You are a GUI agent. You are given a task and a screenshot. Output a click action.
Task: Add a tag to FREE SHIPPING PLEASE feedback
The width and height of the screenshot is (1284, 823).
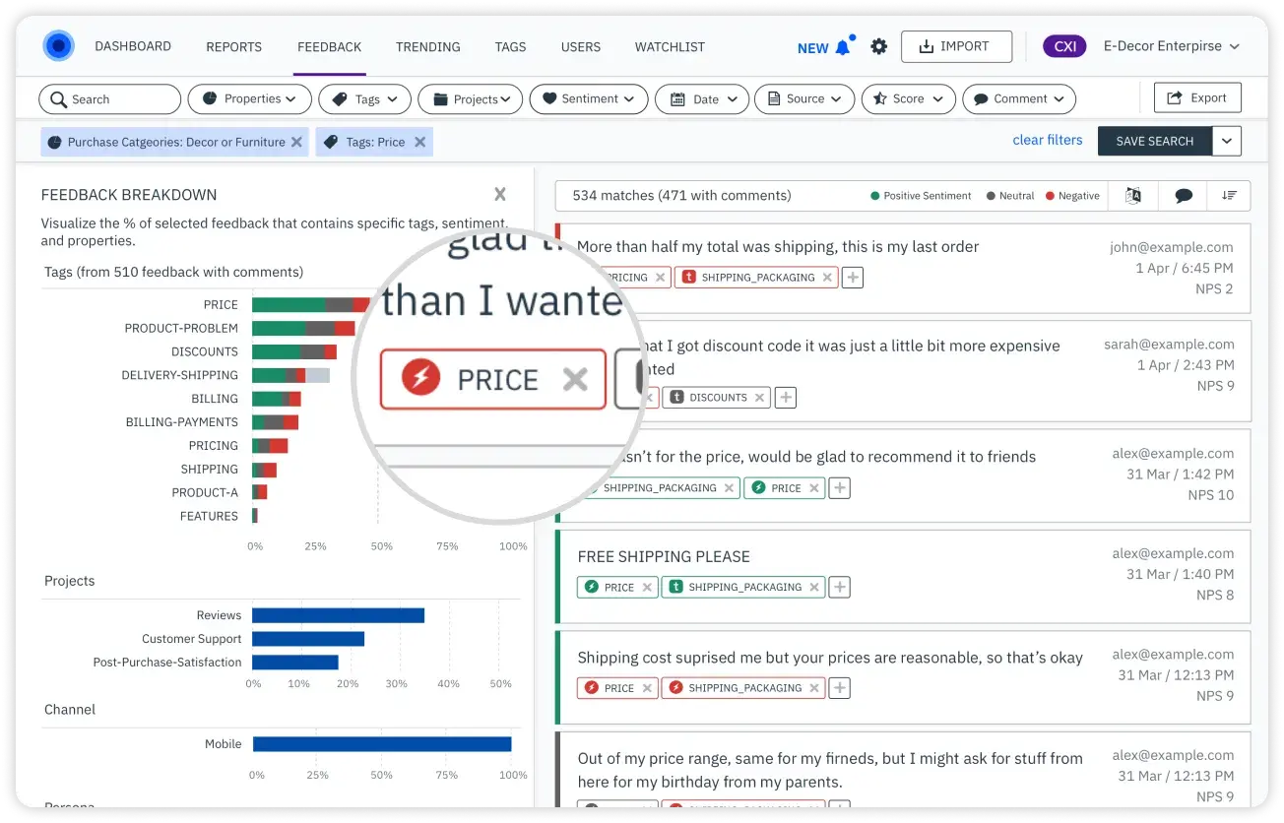click(x=839, y=587)
